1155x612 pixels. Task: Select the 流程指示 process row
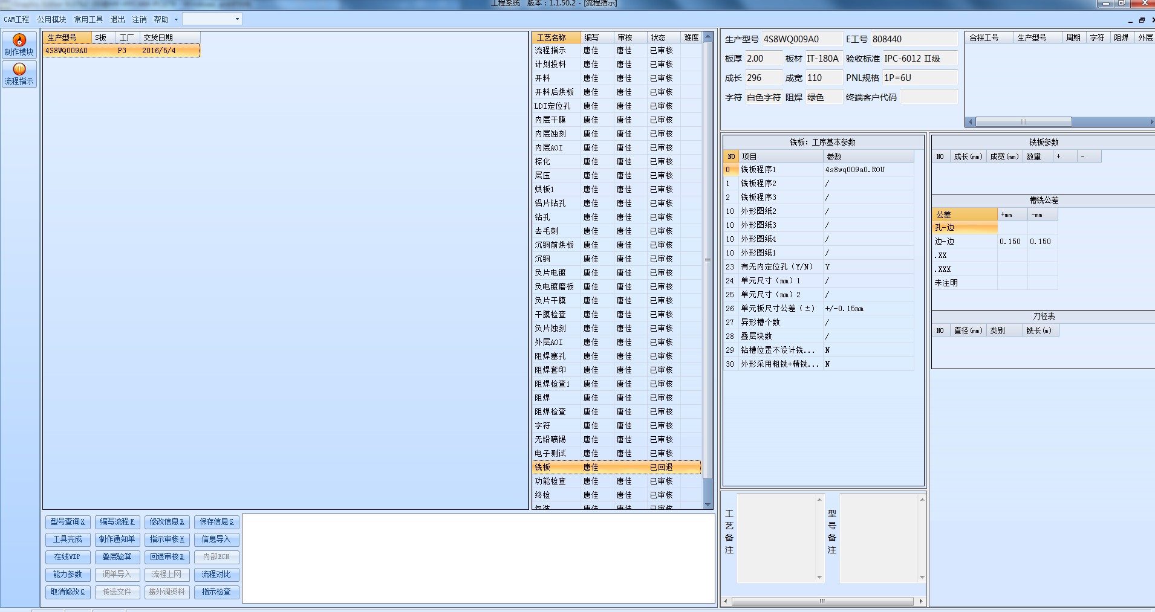pyautogui.click(x=617, y=51)
